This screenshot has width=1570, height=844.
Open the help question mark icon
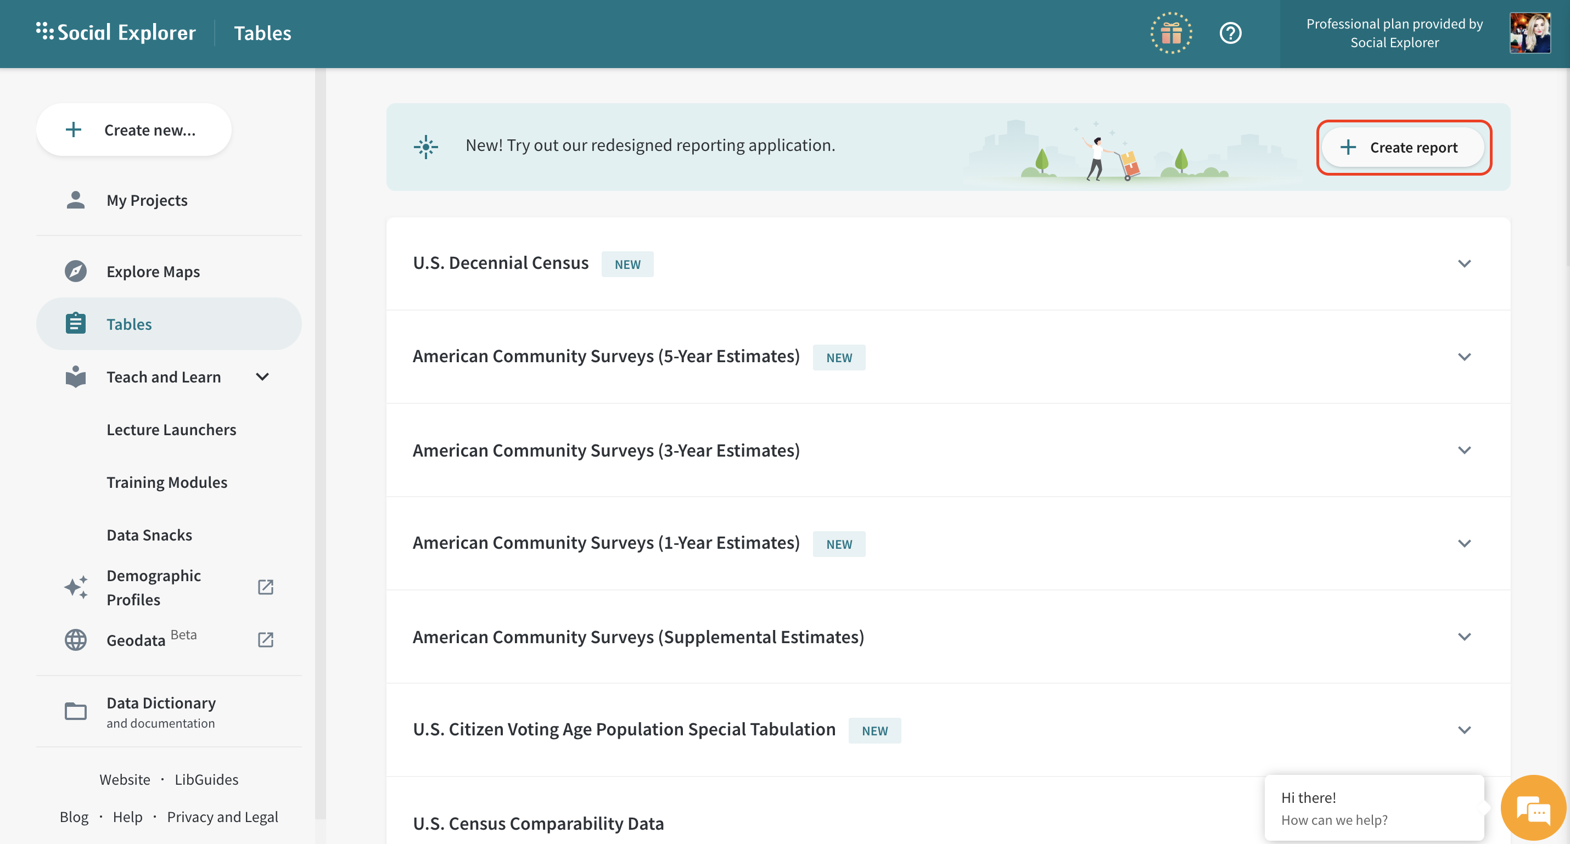[1230, 33]
